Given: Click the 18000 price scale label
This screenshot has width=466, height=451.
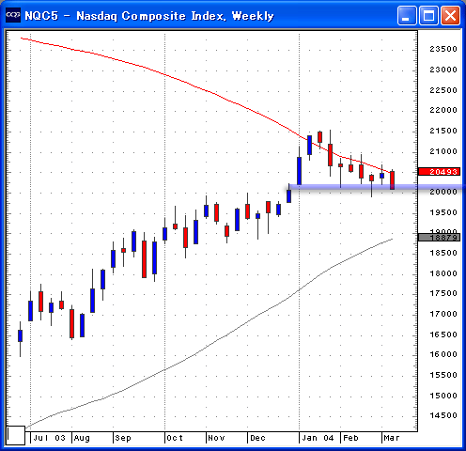Looking at the screenshot, I should click(443, 273).
